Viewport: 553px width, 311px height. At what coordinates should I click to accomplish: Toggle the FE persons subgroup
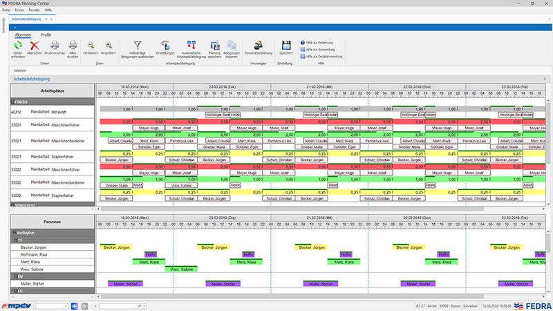point(16,291)
